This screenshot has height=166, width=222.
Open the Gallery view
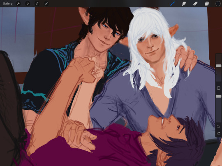[x=7, y=4]
